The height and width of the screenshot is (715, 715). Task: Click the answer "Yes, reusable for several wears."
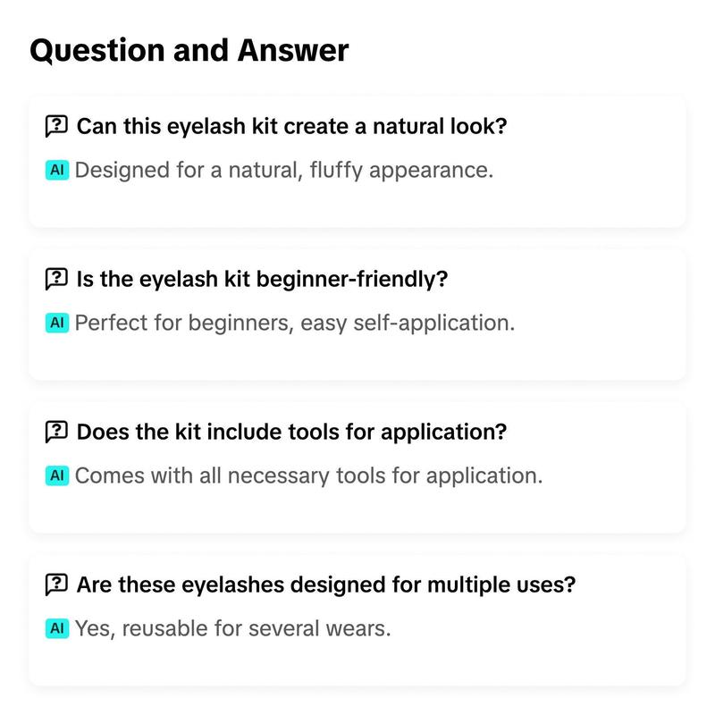click(233, 629)
